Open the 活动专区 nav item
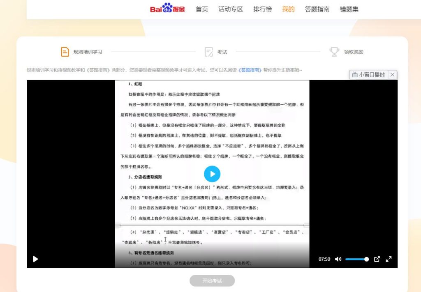This screenshot has width=421, height=292. click(230, 9)
